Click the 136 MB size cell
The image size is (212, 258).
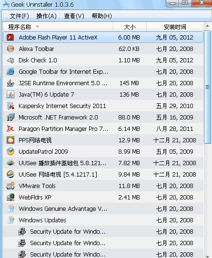(129, 94)
